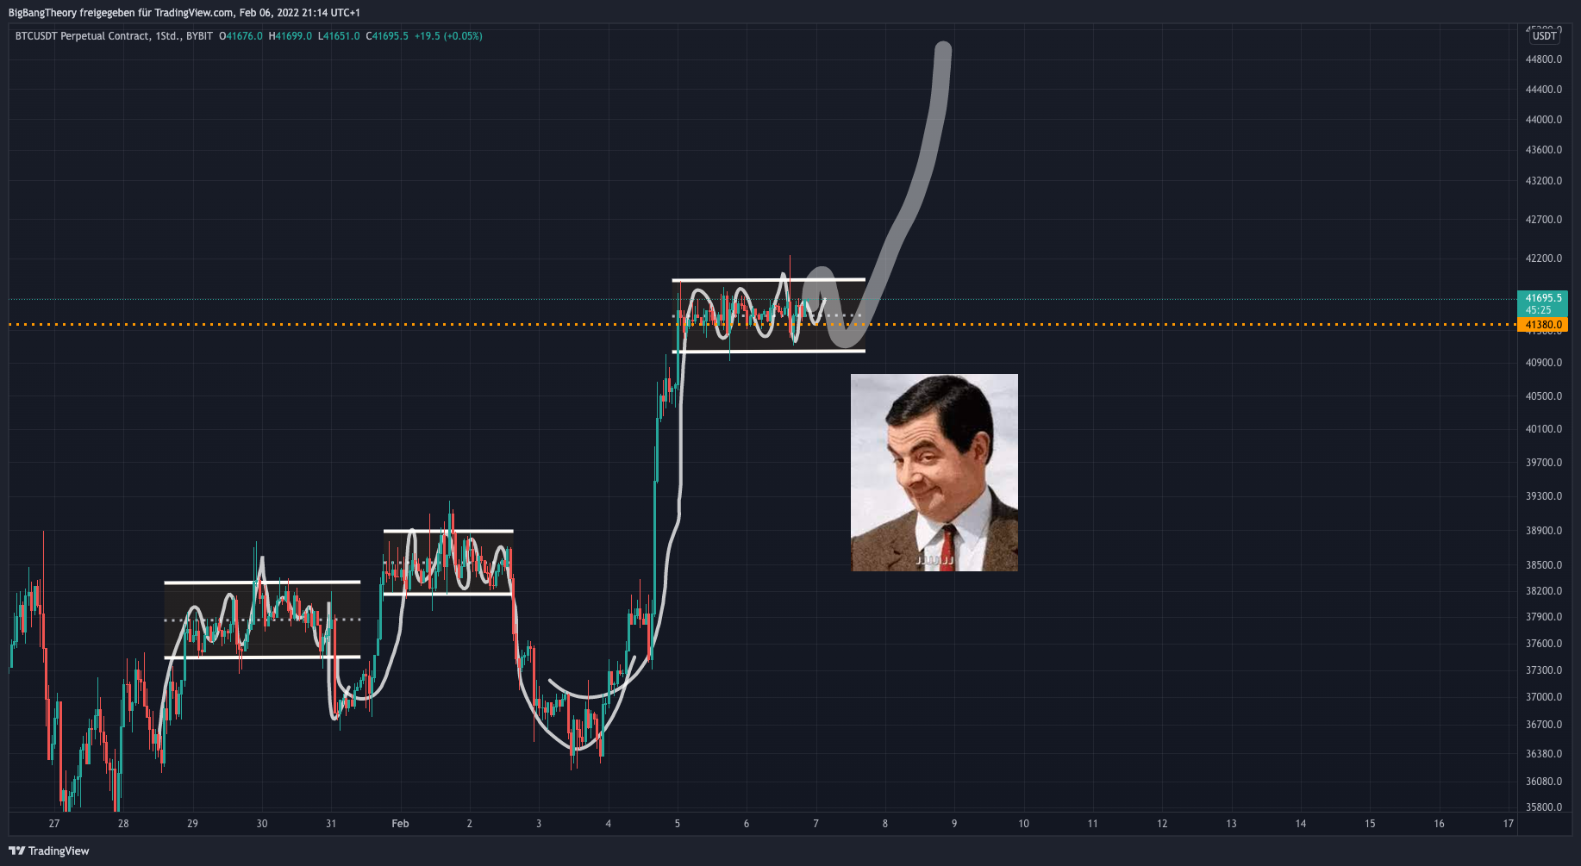Click date 29 on the time axis
The image size is (1581, 866).
(192, 824)
